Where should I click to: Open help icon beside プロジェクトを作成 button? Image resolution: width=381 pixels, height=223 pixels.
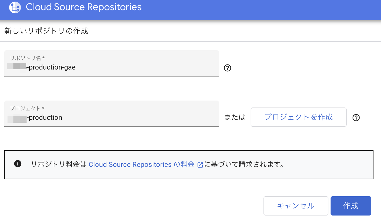pyautogui.click(x=356, y=117)
